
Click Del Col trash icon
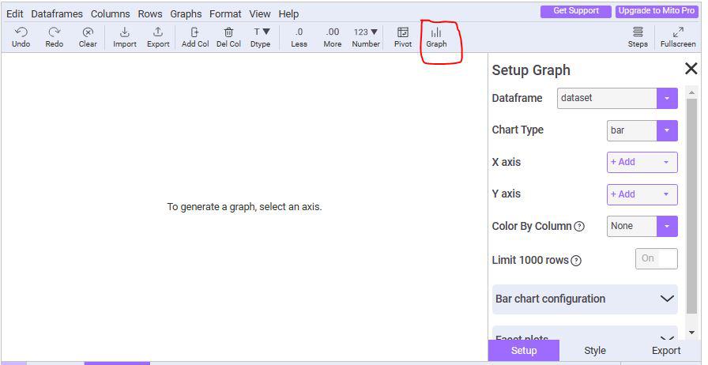coord(229,32)
